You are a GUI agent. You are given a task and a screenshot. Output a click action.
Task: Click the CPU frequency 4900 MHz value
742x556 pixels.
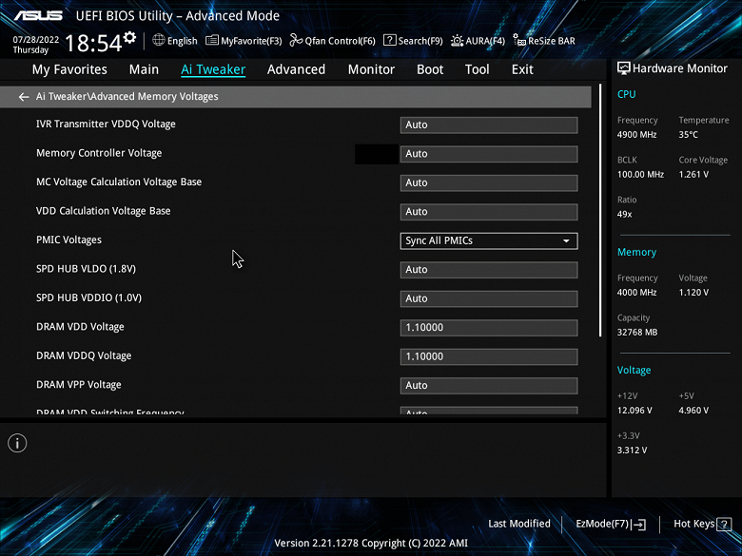(x=636, y=135)
